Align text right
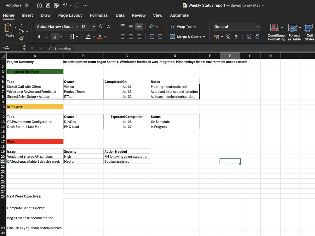 [139, 37]
